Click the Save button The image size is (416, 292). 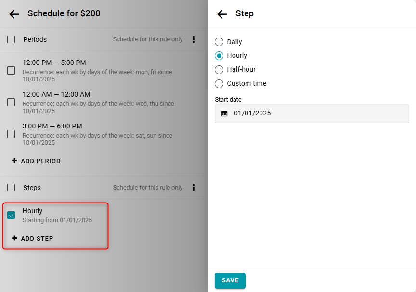pos(230,280)
